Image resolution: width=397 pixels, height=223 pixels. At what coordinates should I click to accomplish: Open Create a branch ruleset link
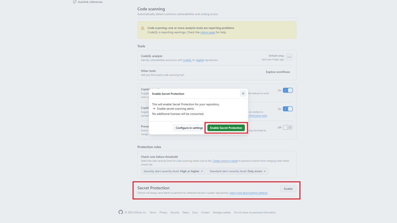(225, 161)
